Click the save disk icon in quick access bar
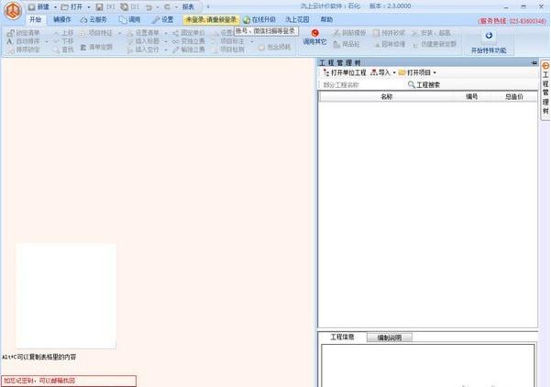 point(99,6)
